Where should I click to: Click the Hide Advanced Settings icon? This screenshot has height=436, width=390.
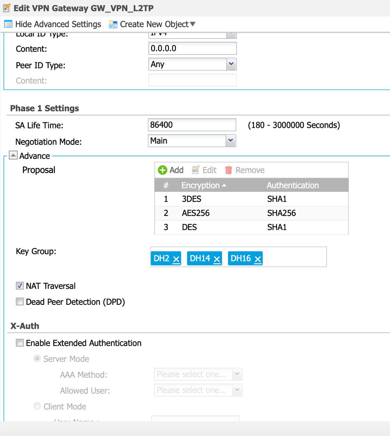8,25
